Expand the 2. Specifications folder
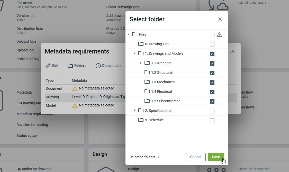The width and height of the screenshot is (289, 172). pyautogui.click(x=134, y=111)
